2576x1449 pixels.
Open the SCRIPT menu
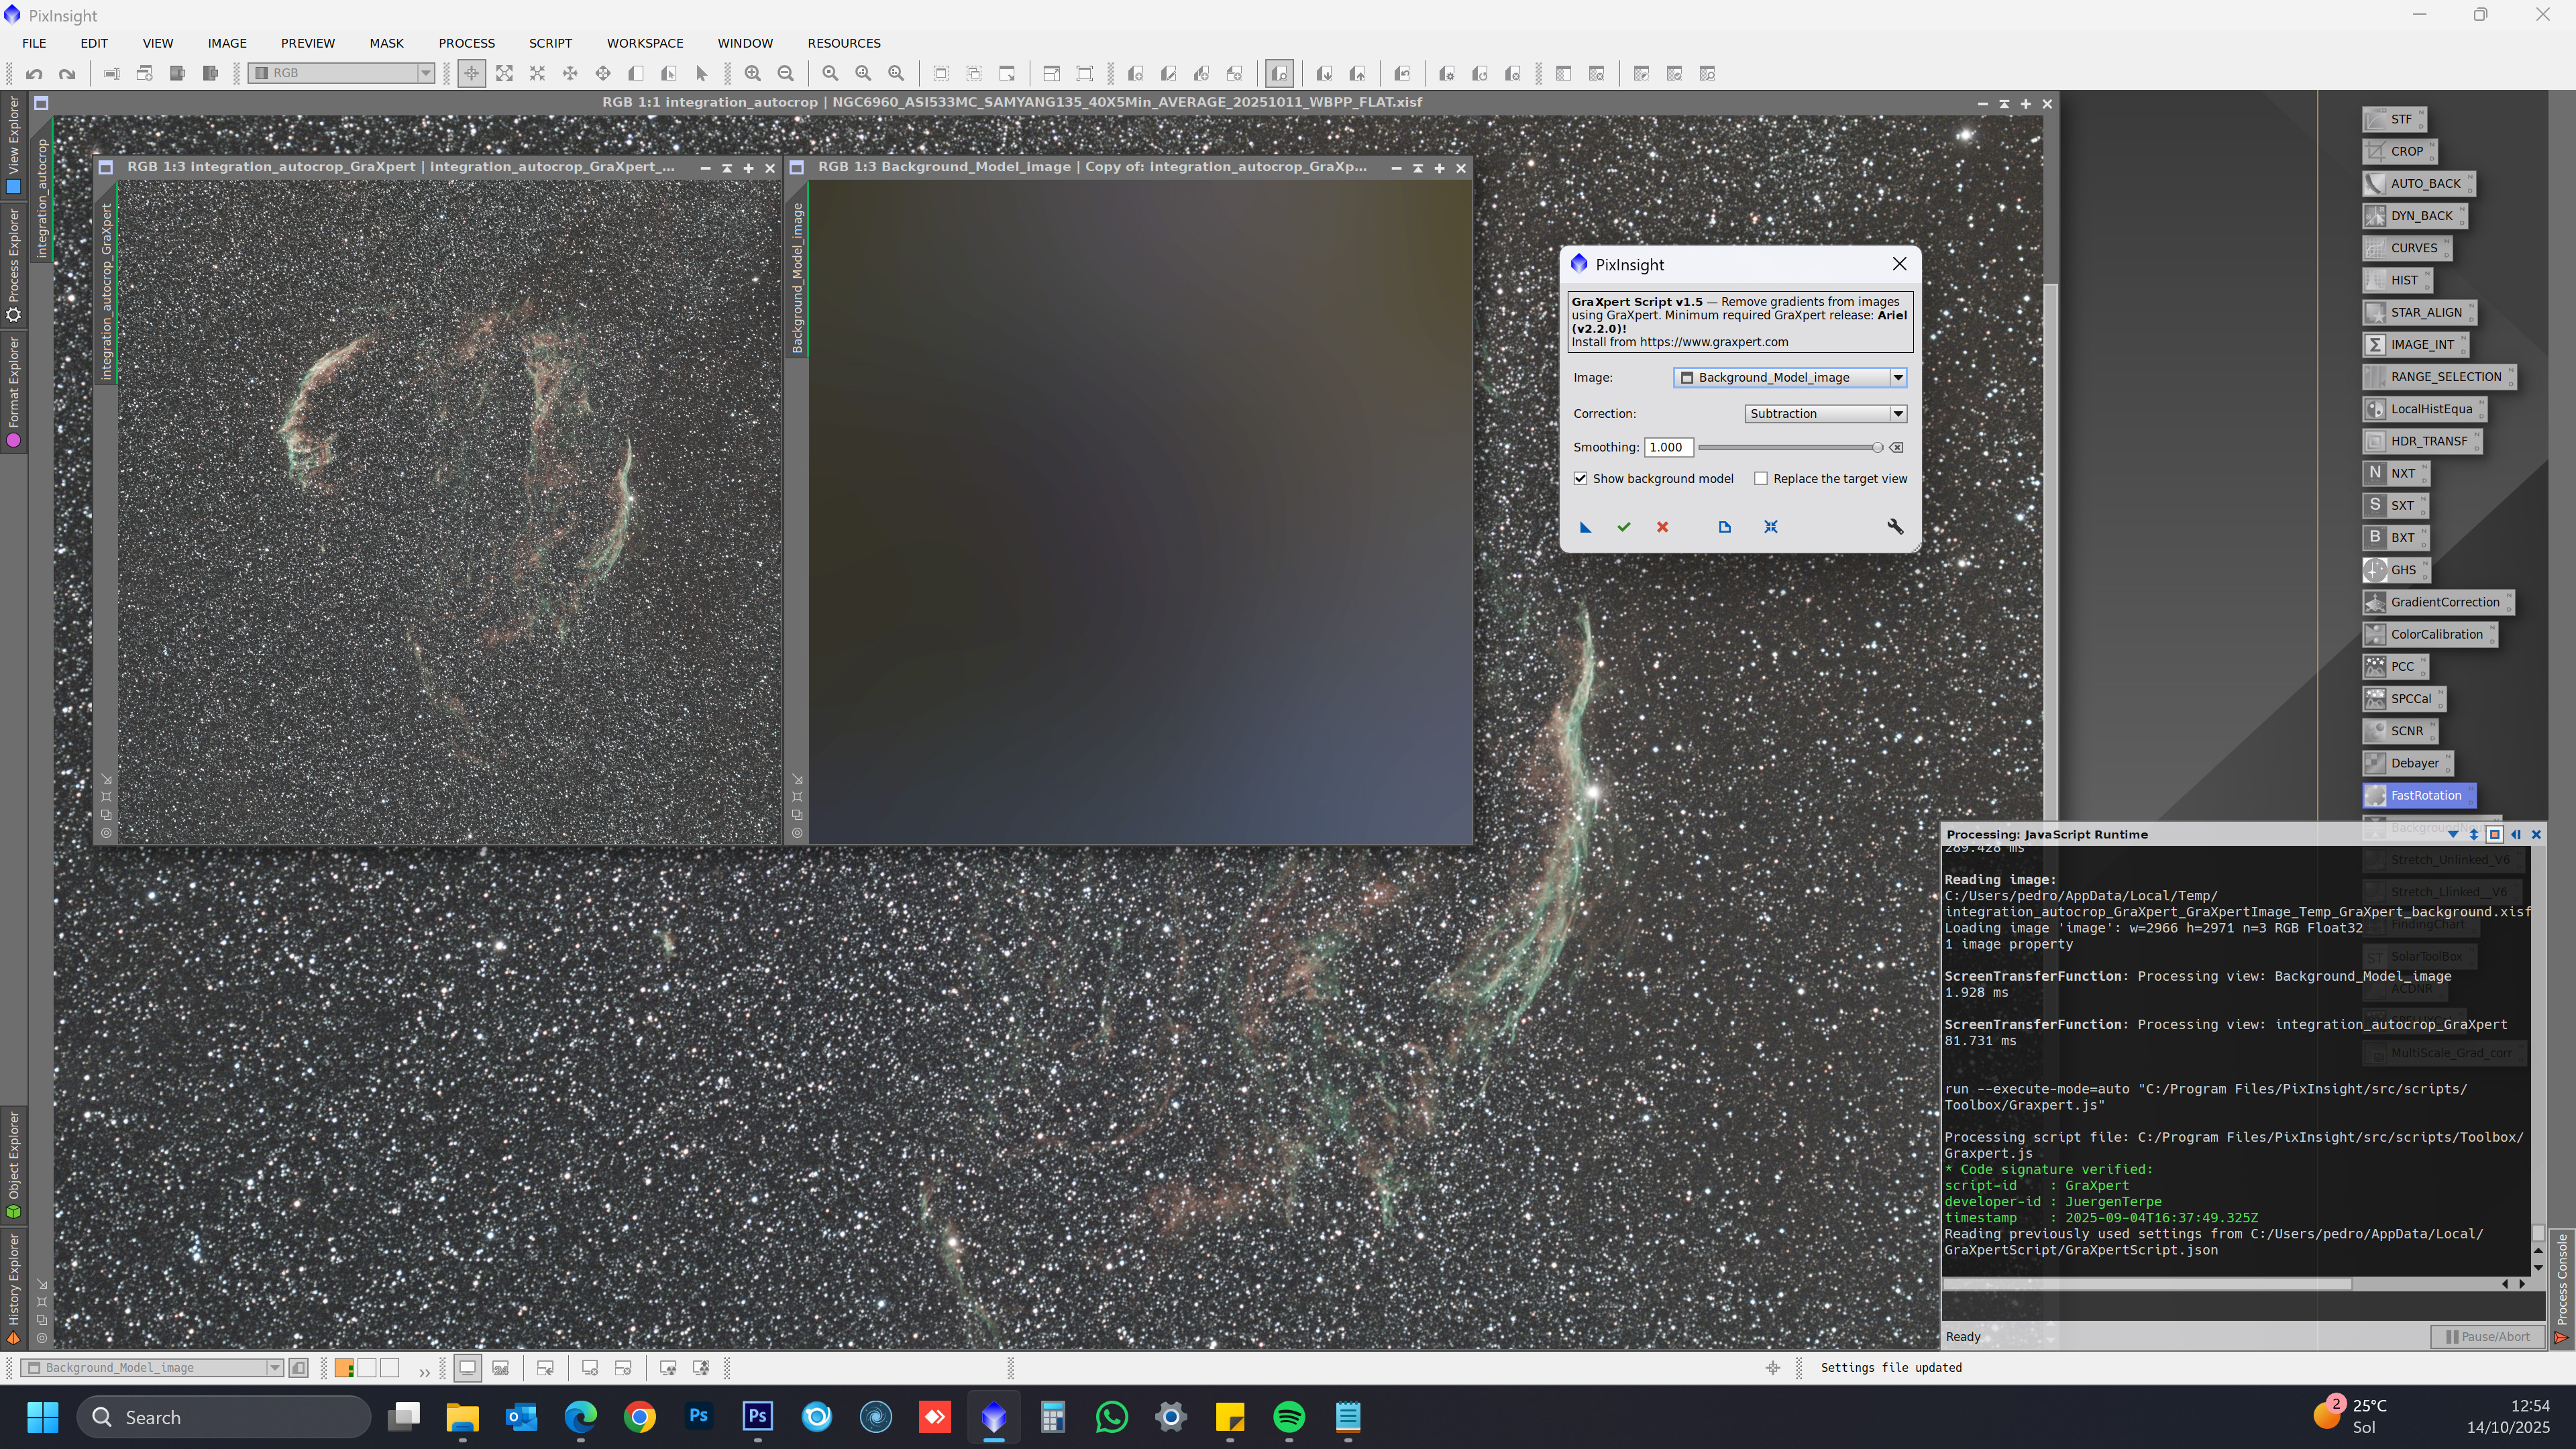(x=550, y=43)
